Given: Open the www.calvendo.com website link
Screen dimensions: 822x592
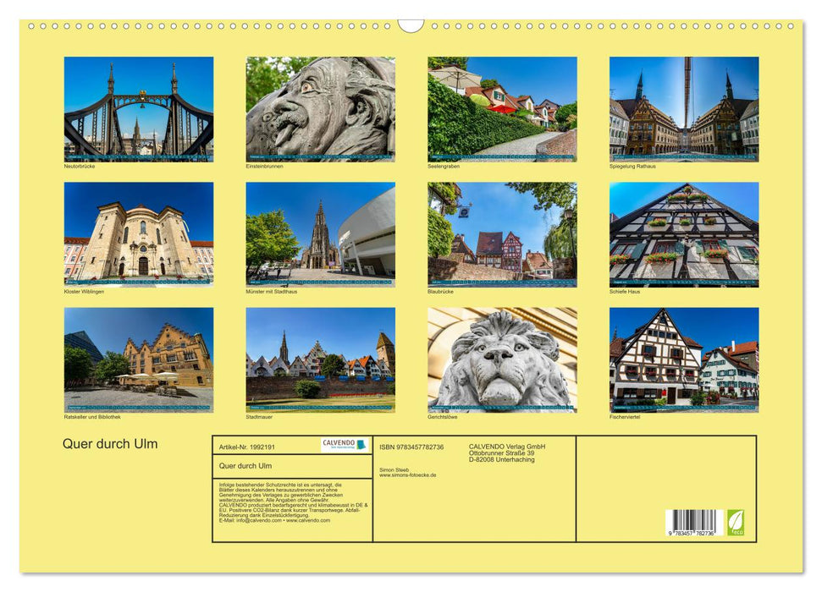Looking at the screenshot, I should click(308, 521).
